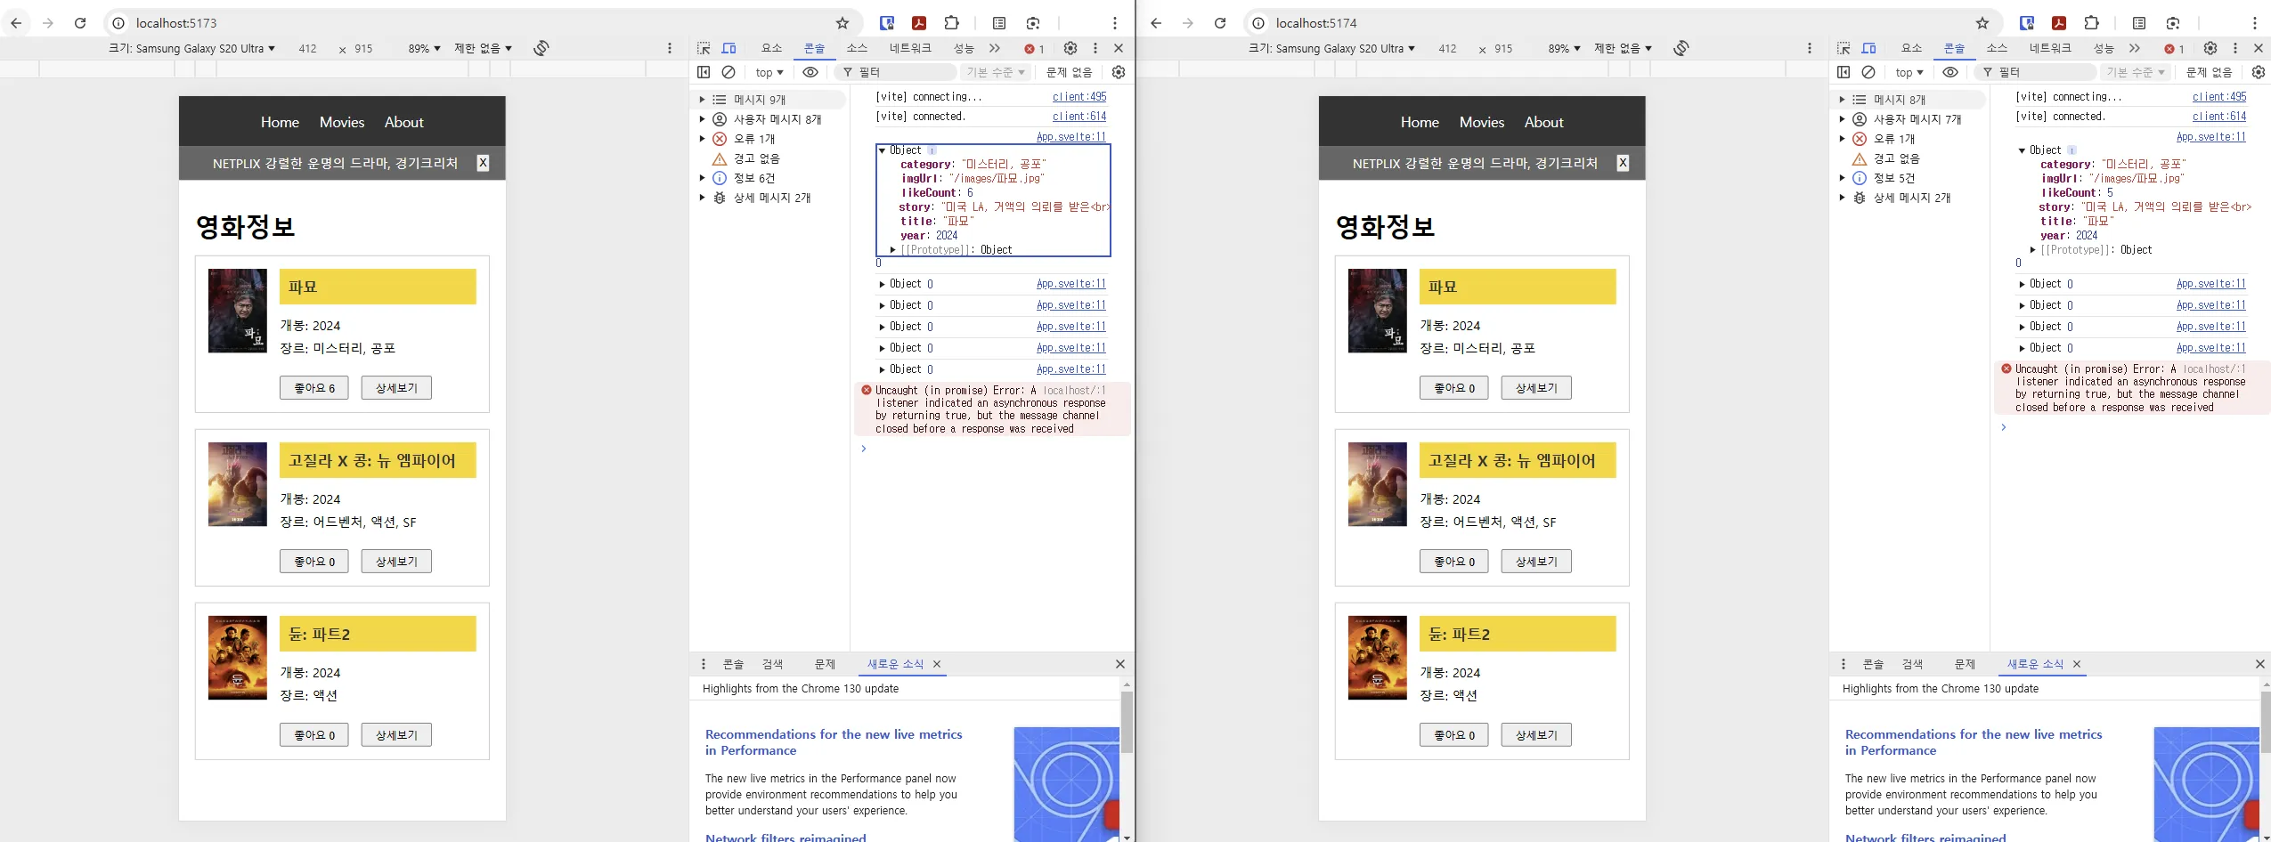Open 89% zoom dropdown in left window
Image resolution: width=2271 pixels, height=842 pixels.
pos(424,49)
